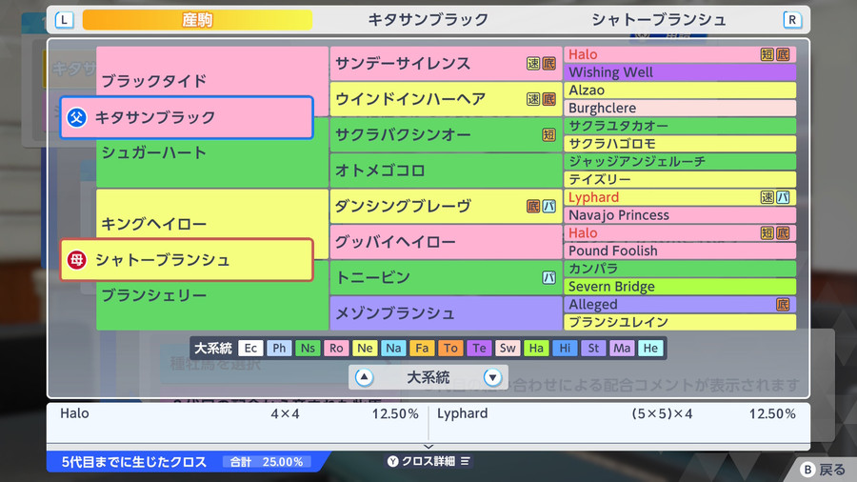The height and width of the screenshot is (482, 857).
Task: Click the Ec lineage swatch
Action: (250, 348)
